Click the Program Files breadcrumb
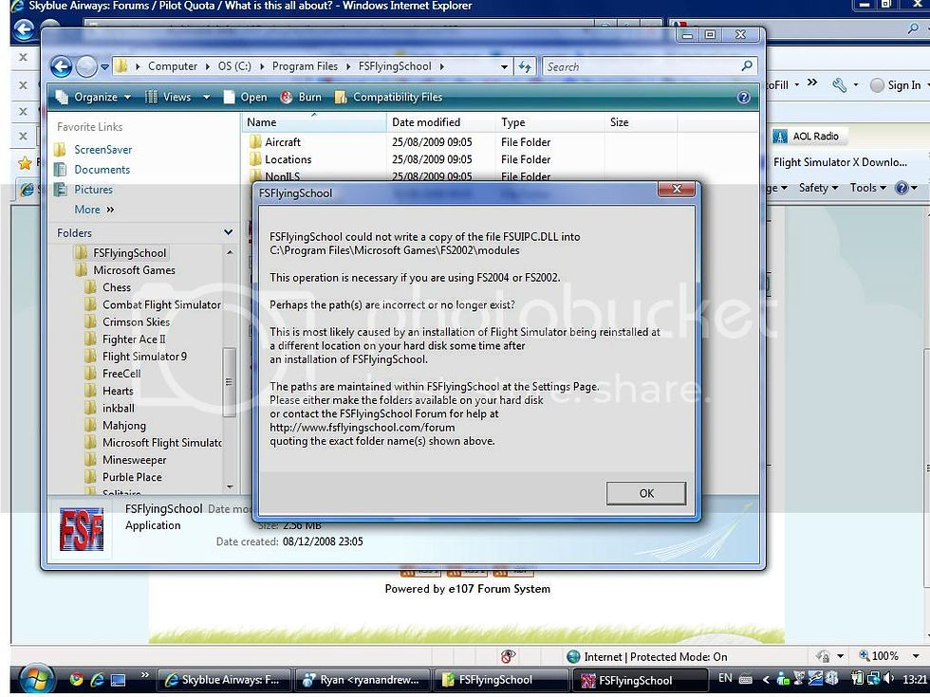Viewport: 930px width, 697px height. (x=305, y=66)
